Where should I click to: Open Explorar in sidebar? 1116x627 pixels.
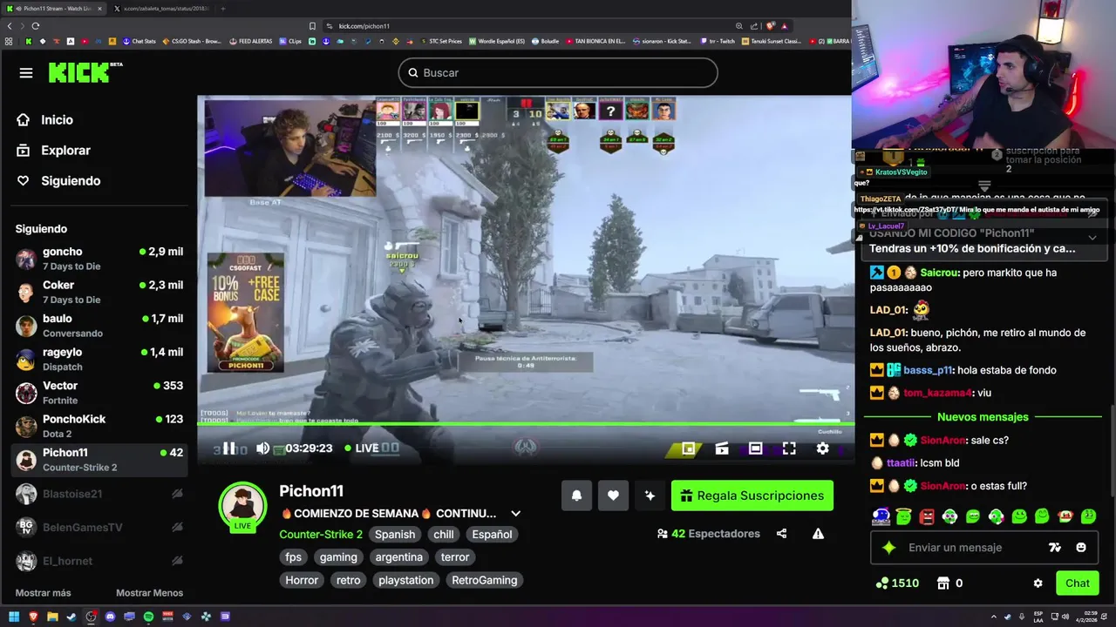54,151
